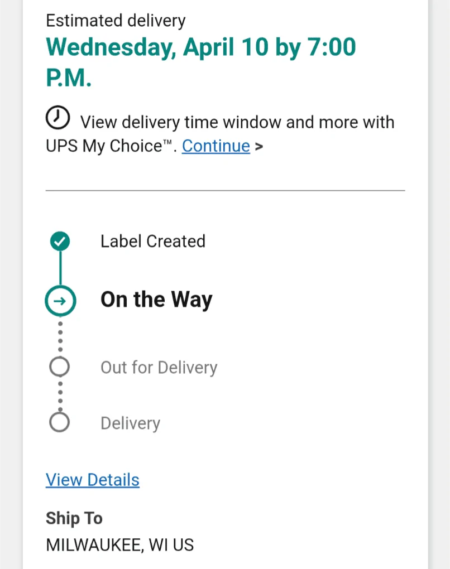The image size is (450, 569).
Task: Click the chevron arrow after Continue
Action: (258, 147)
